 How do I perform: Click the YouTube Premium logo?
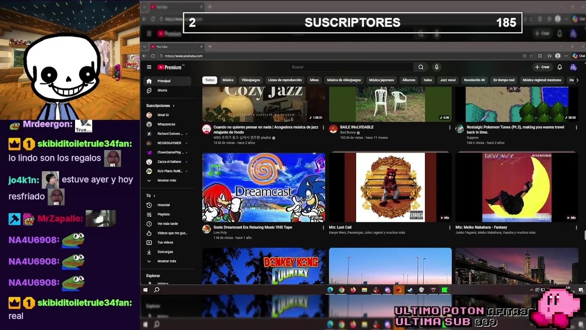(169, 67)
